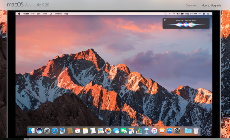Click battery status icon
This screenshot has height=140, width=230.
pos(182,14)
